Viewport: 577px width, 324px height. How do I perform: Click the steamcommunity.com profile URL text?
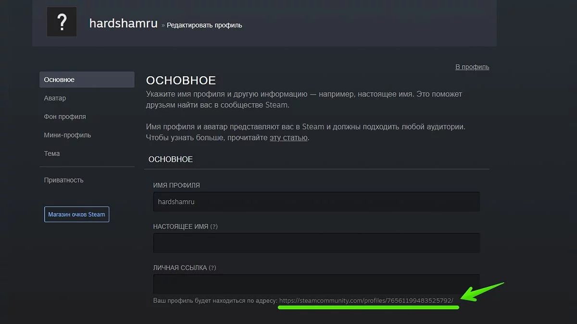(x=366, y=300)
